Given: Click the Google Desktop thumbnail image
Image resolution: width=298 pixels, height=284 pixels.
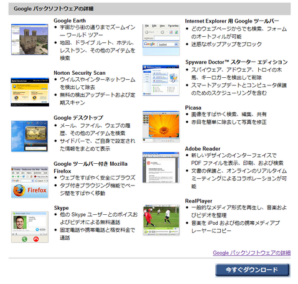Looking at the screenshot, I should [x=29, y=136].
